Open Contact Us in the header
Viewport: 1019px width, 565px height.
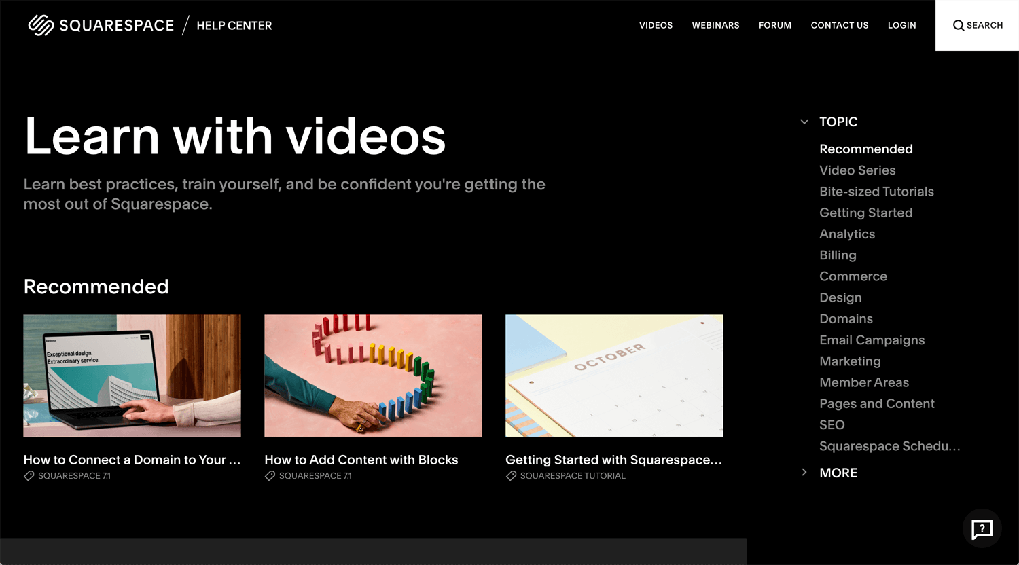tap(840, 25)
